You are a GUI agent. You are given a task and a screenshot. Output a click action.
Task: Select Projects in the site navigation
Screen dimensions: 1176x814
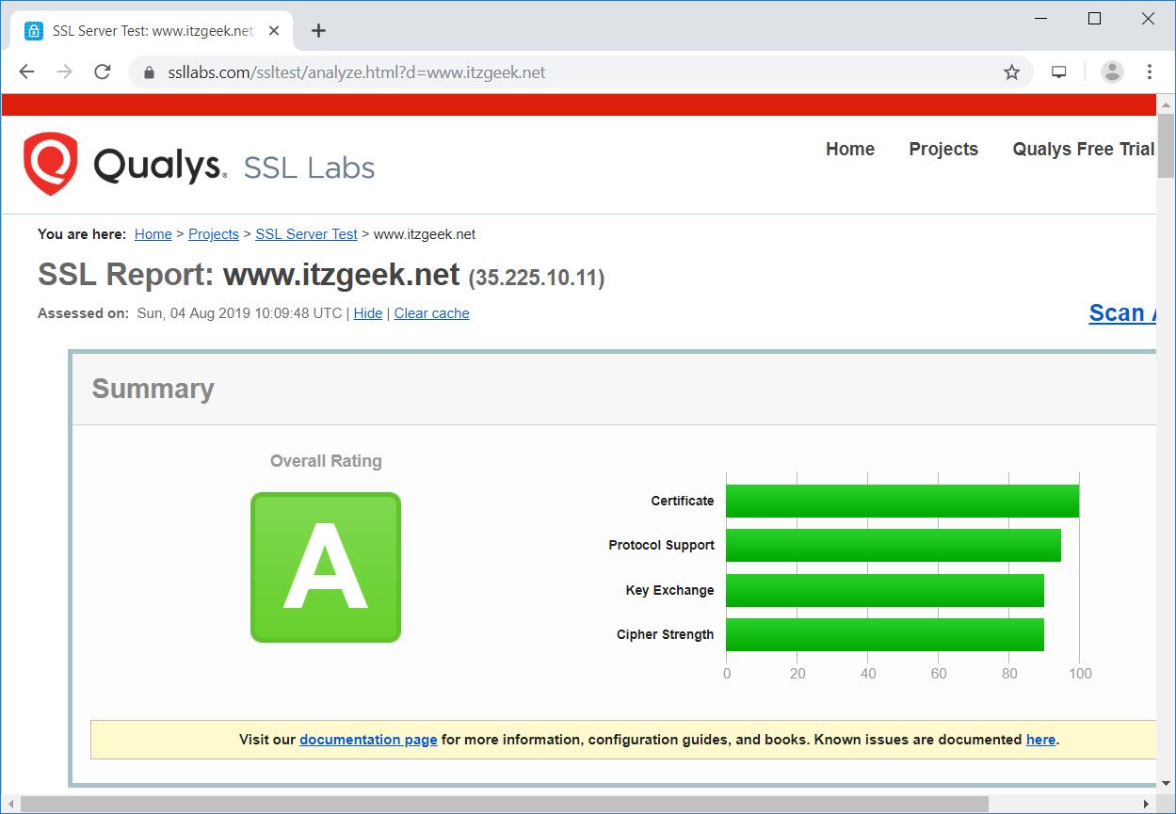(942, 149)
